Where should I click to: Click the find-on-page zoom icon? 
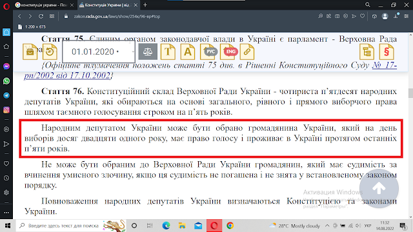pyautogui.click(x=320, y=16)
